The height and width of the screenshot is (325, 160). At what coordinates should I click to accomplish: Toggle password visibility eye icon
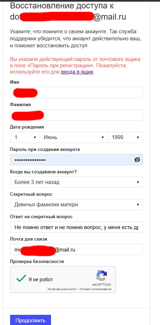pos(137,160)
